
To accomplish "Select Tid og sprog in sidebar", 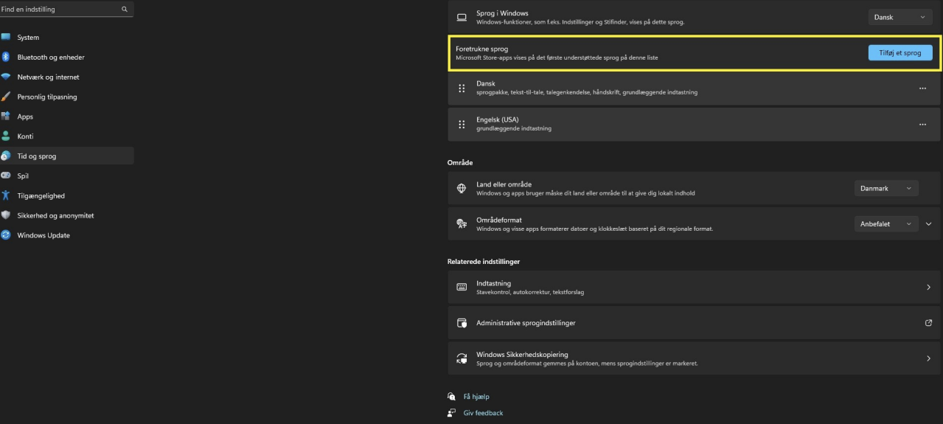I will point(67,156).
